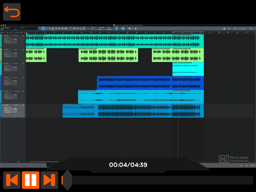
Task: Select the Listen speaker tool
Action: point(65,29)
